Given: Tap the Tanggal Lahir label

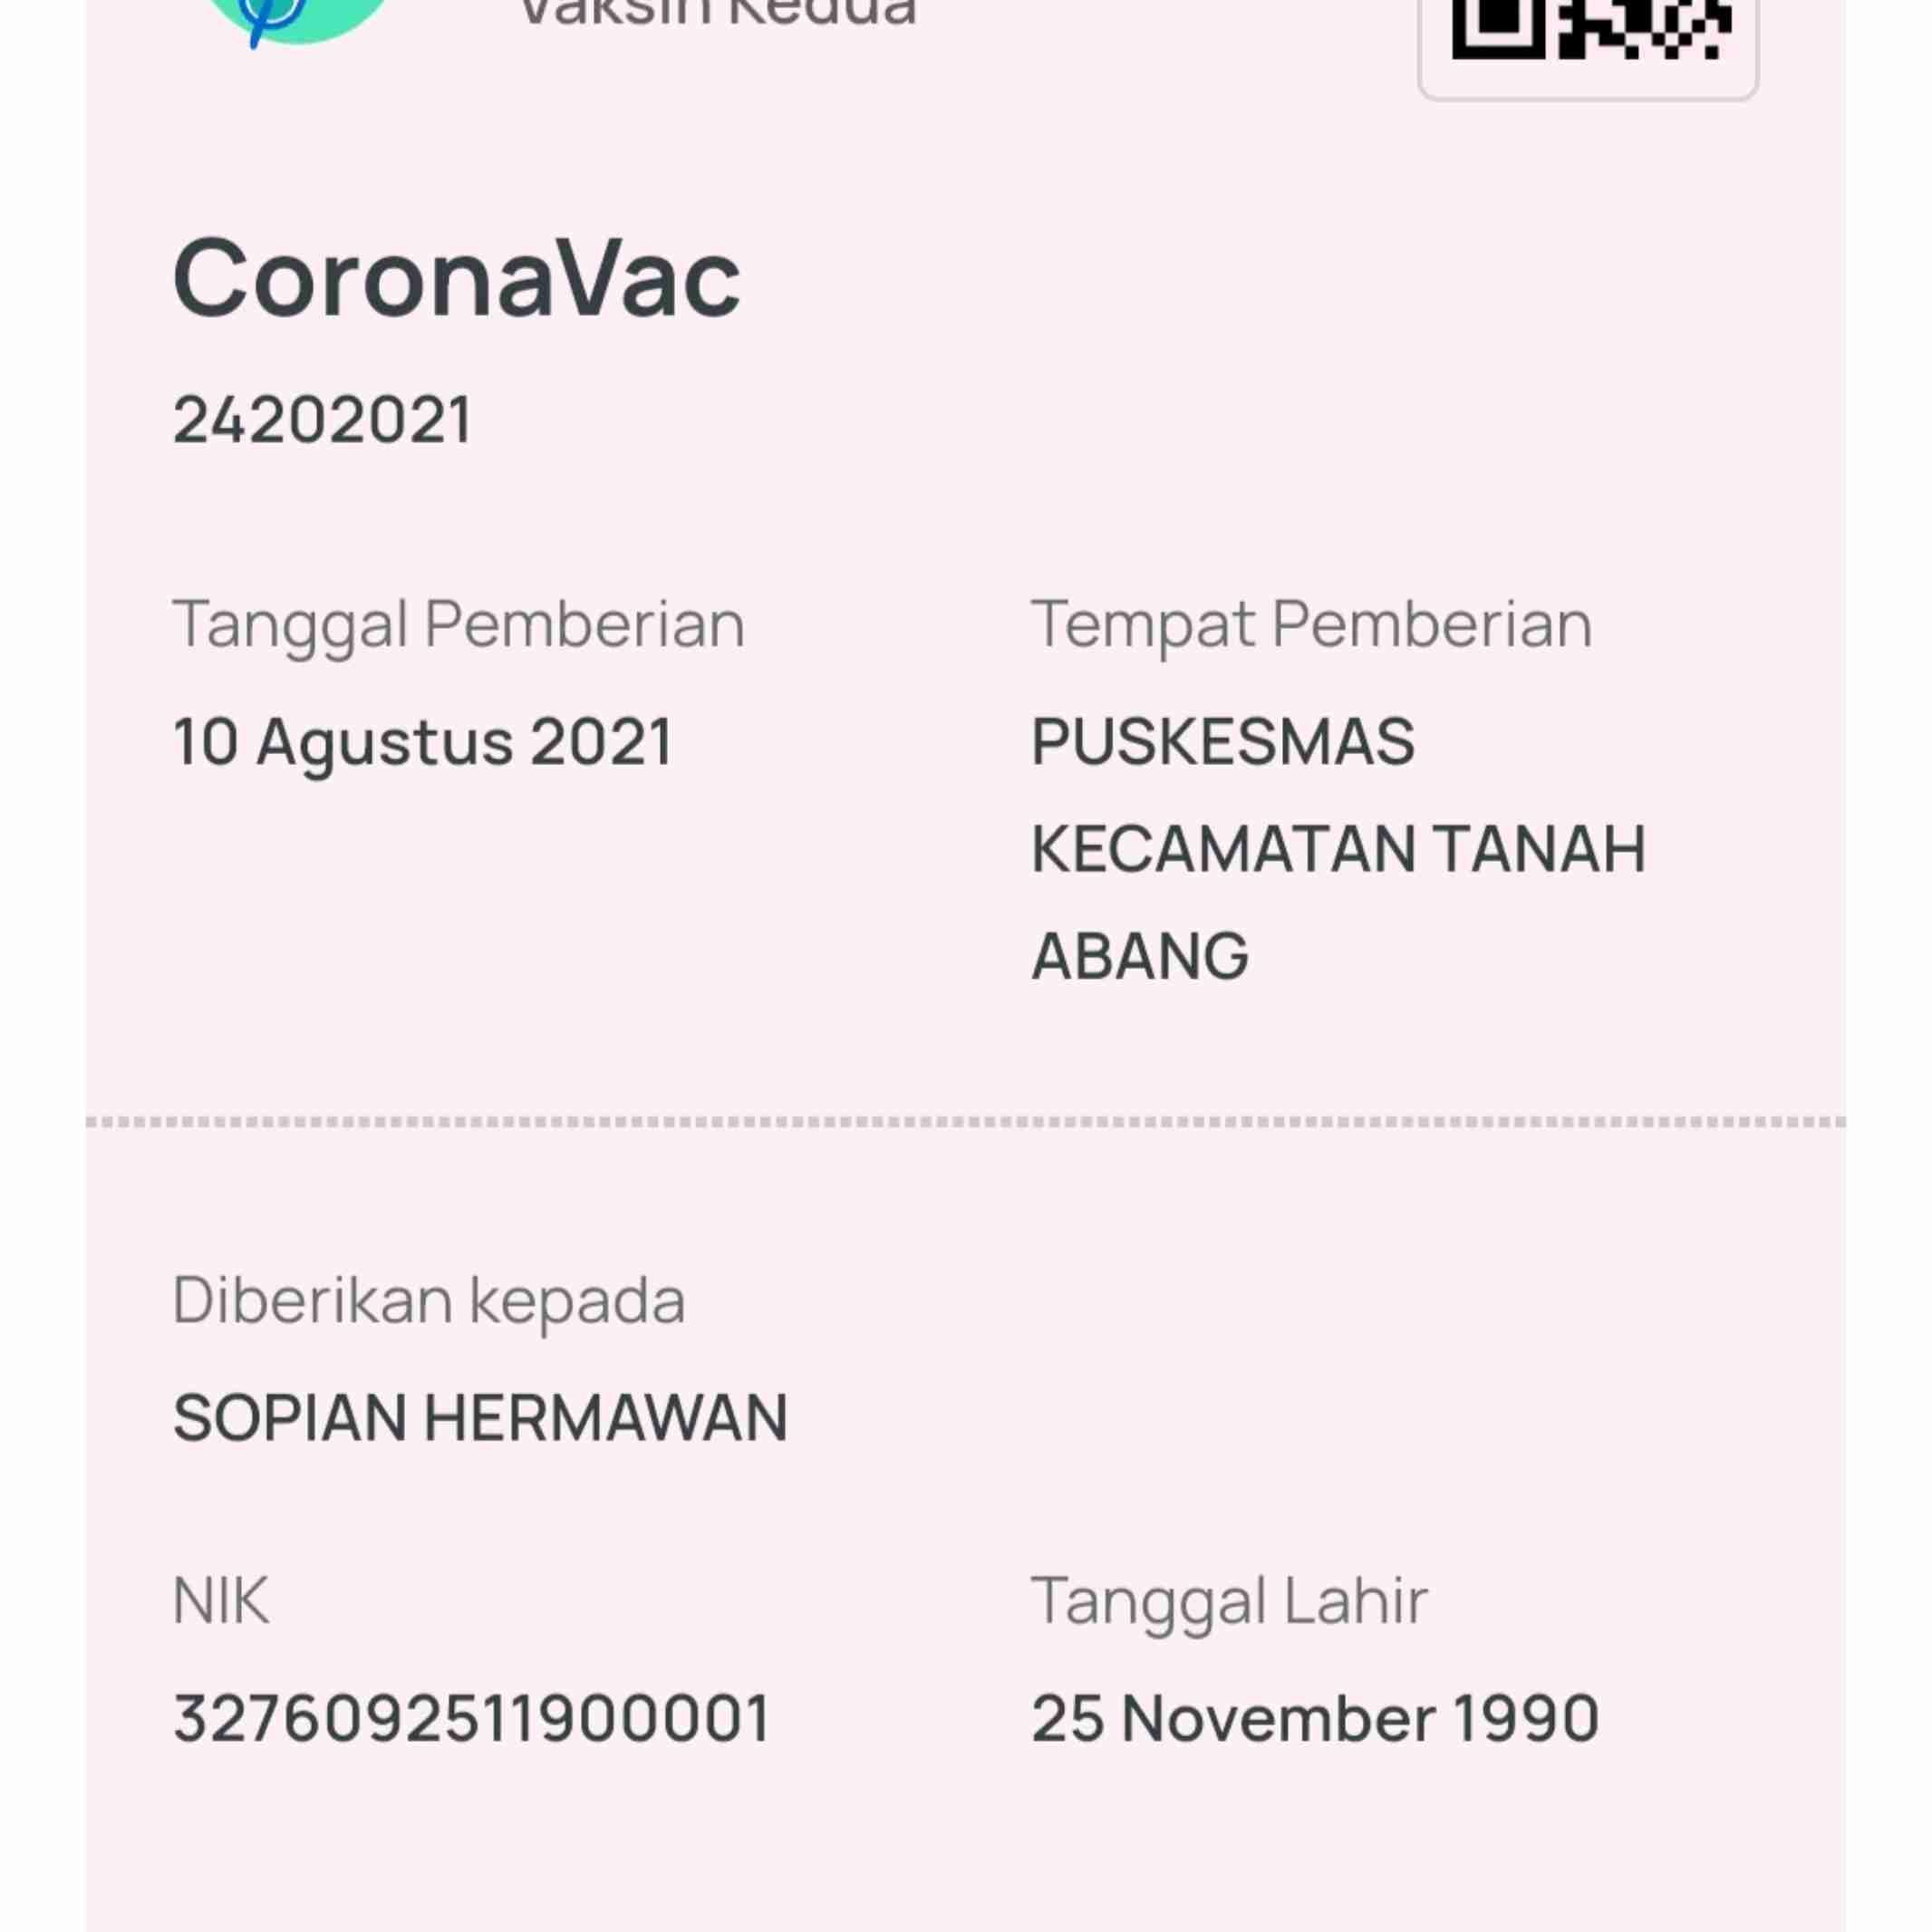Looking at the screenshot, I should click(1229, 1602).
